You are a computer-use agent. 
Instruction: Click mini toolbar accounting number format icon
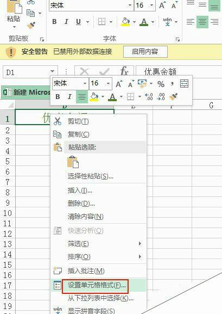tap(142, 84)
